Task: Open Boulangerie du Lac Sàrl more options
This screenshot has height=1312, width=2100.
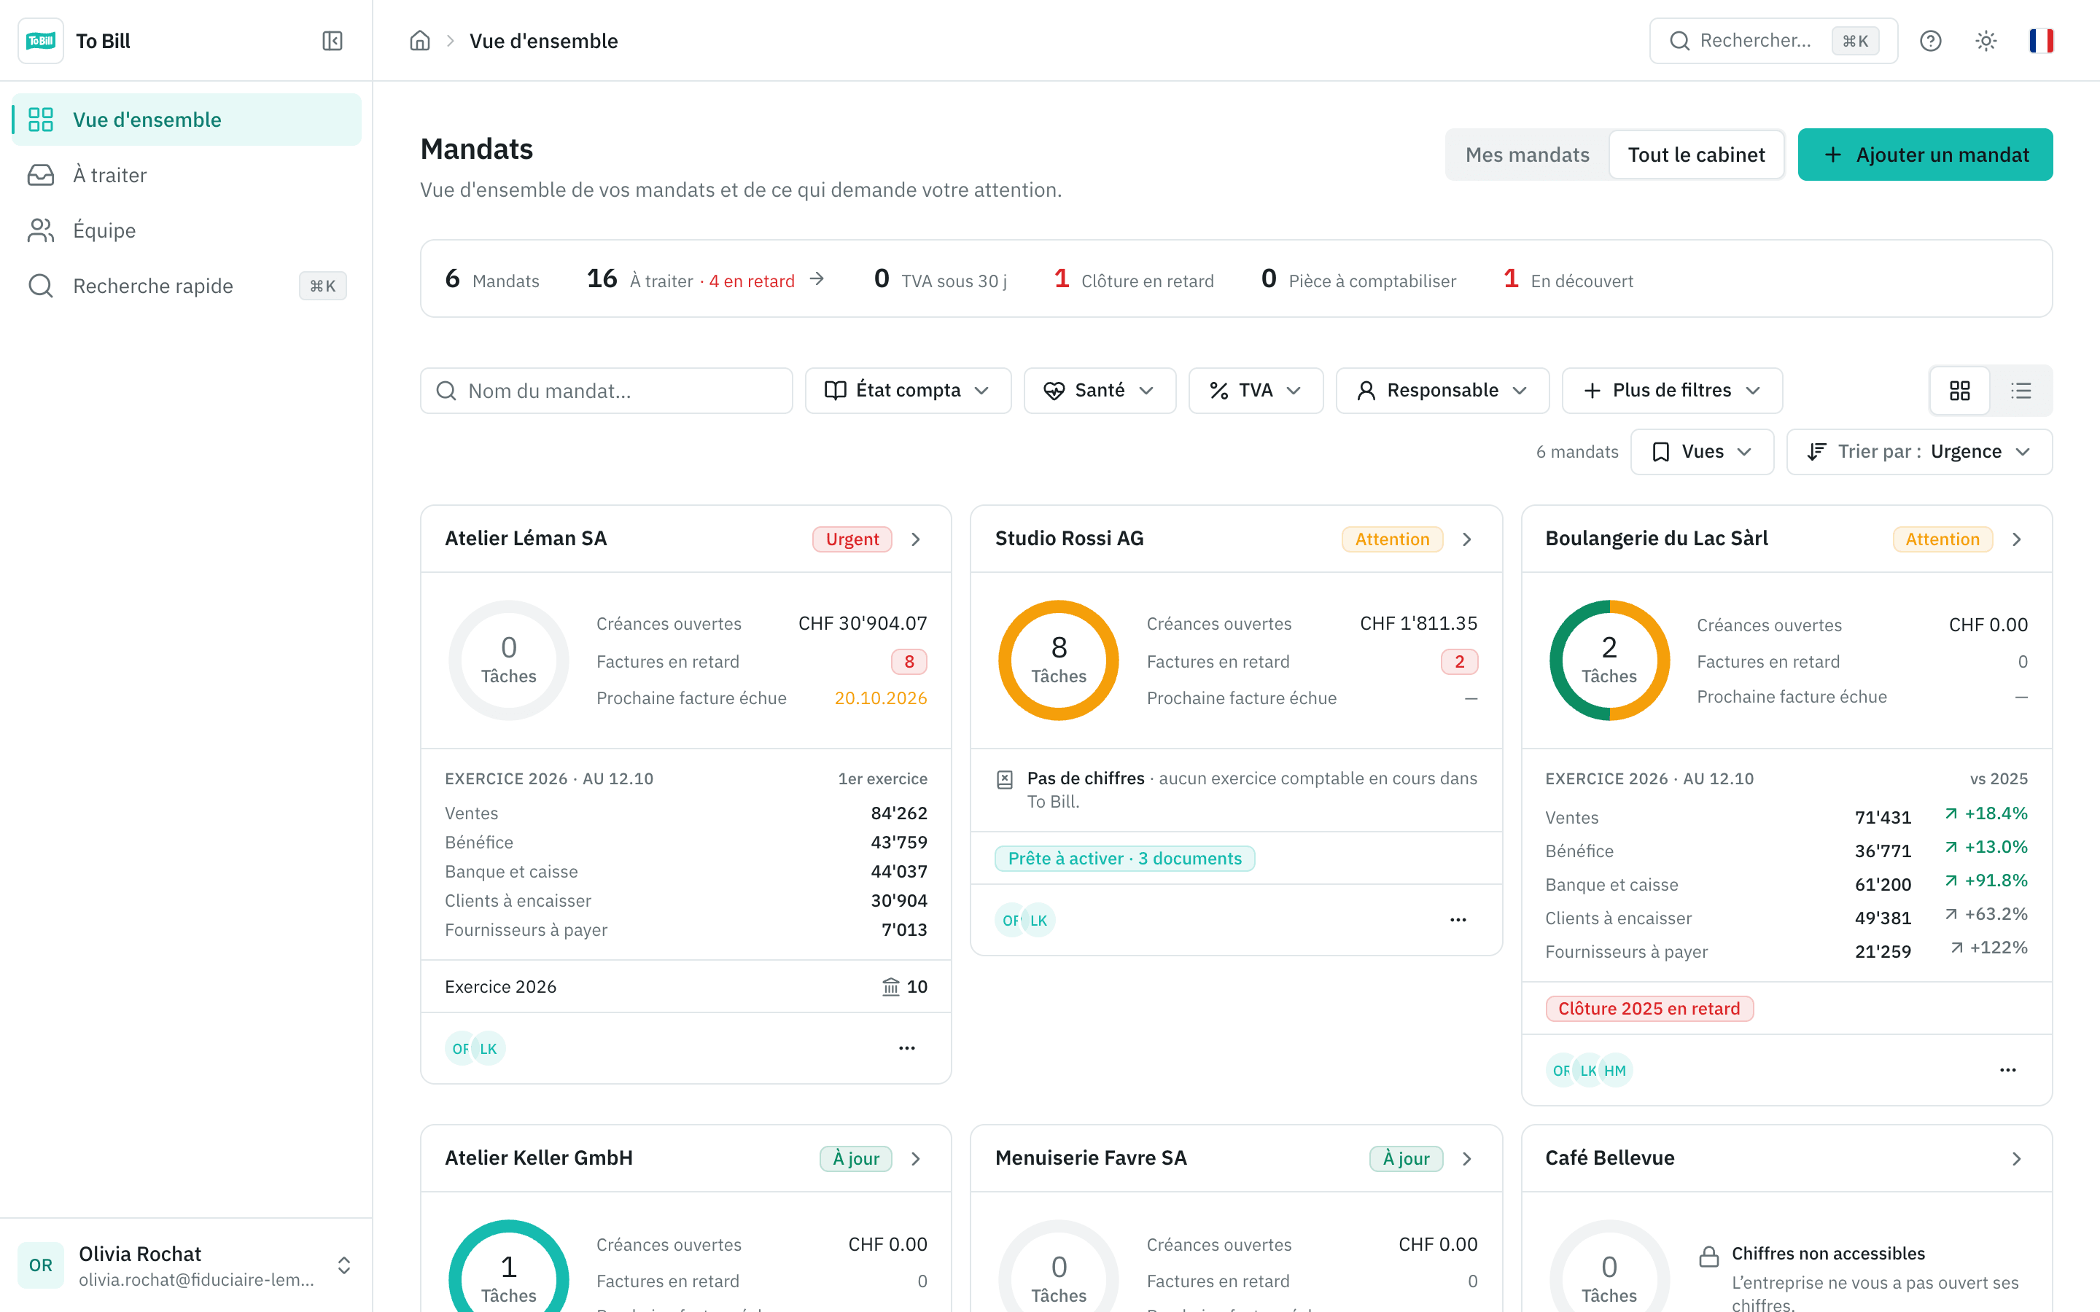Action: pyautogui.click(x=2007, y=1070)
